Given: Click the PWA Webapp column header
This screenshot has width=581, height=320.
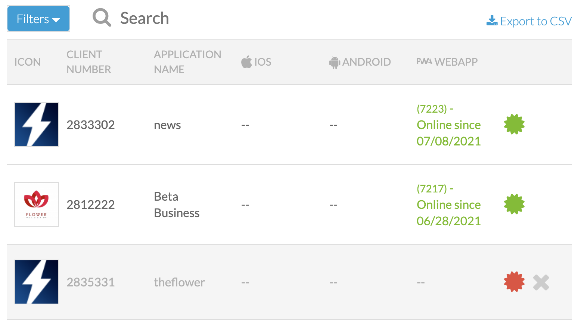Looking at the screenshot, I should point(447,62).
